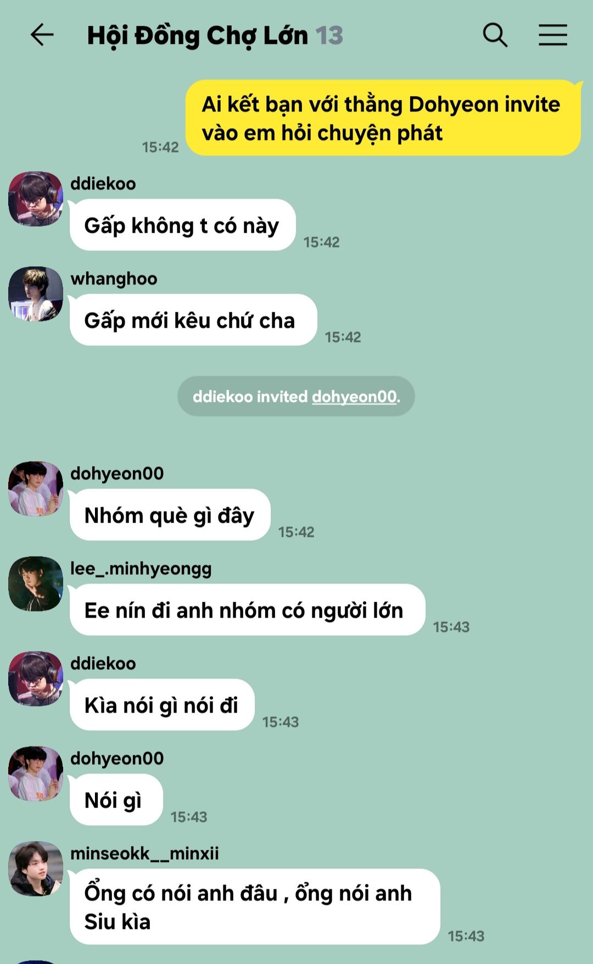Tap the back arrow icon
The image size is (593, 964).
coord(42,35)
